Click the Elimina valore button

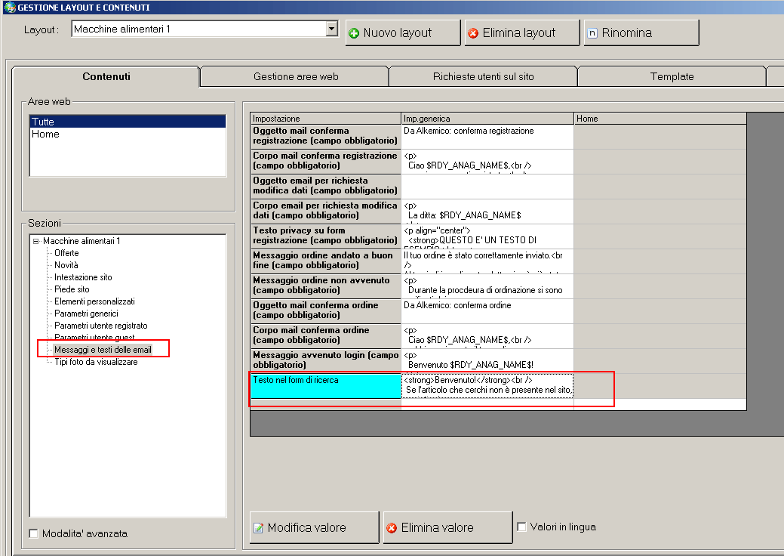tap(447, 527)
